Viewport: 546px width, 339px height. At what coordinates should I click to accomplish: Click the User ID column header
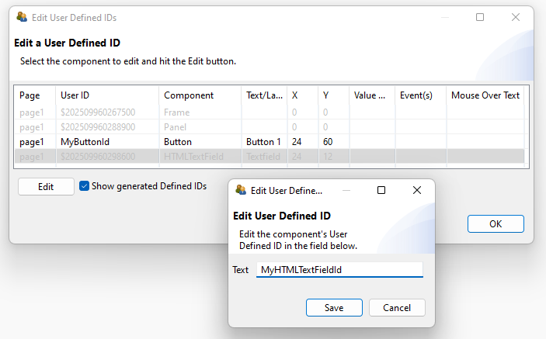coord(107,95)
